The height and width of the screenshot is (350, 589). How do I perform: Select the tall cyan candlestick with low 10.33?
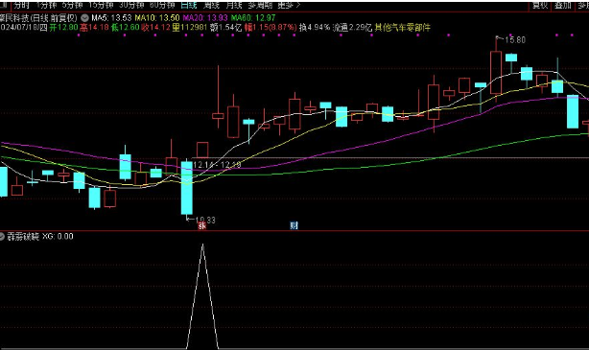(x=187, y=188)
